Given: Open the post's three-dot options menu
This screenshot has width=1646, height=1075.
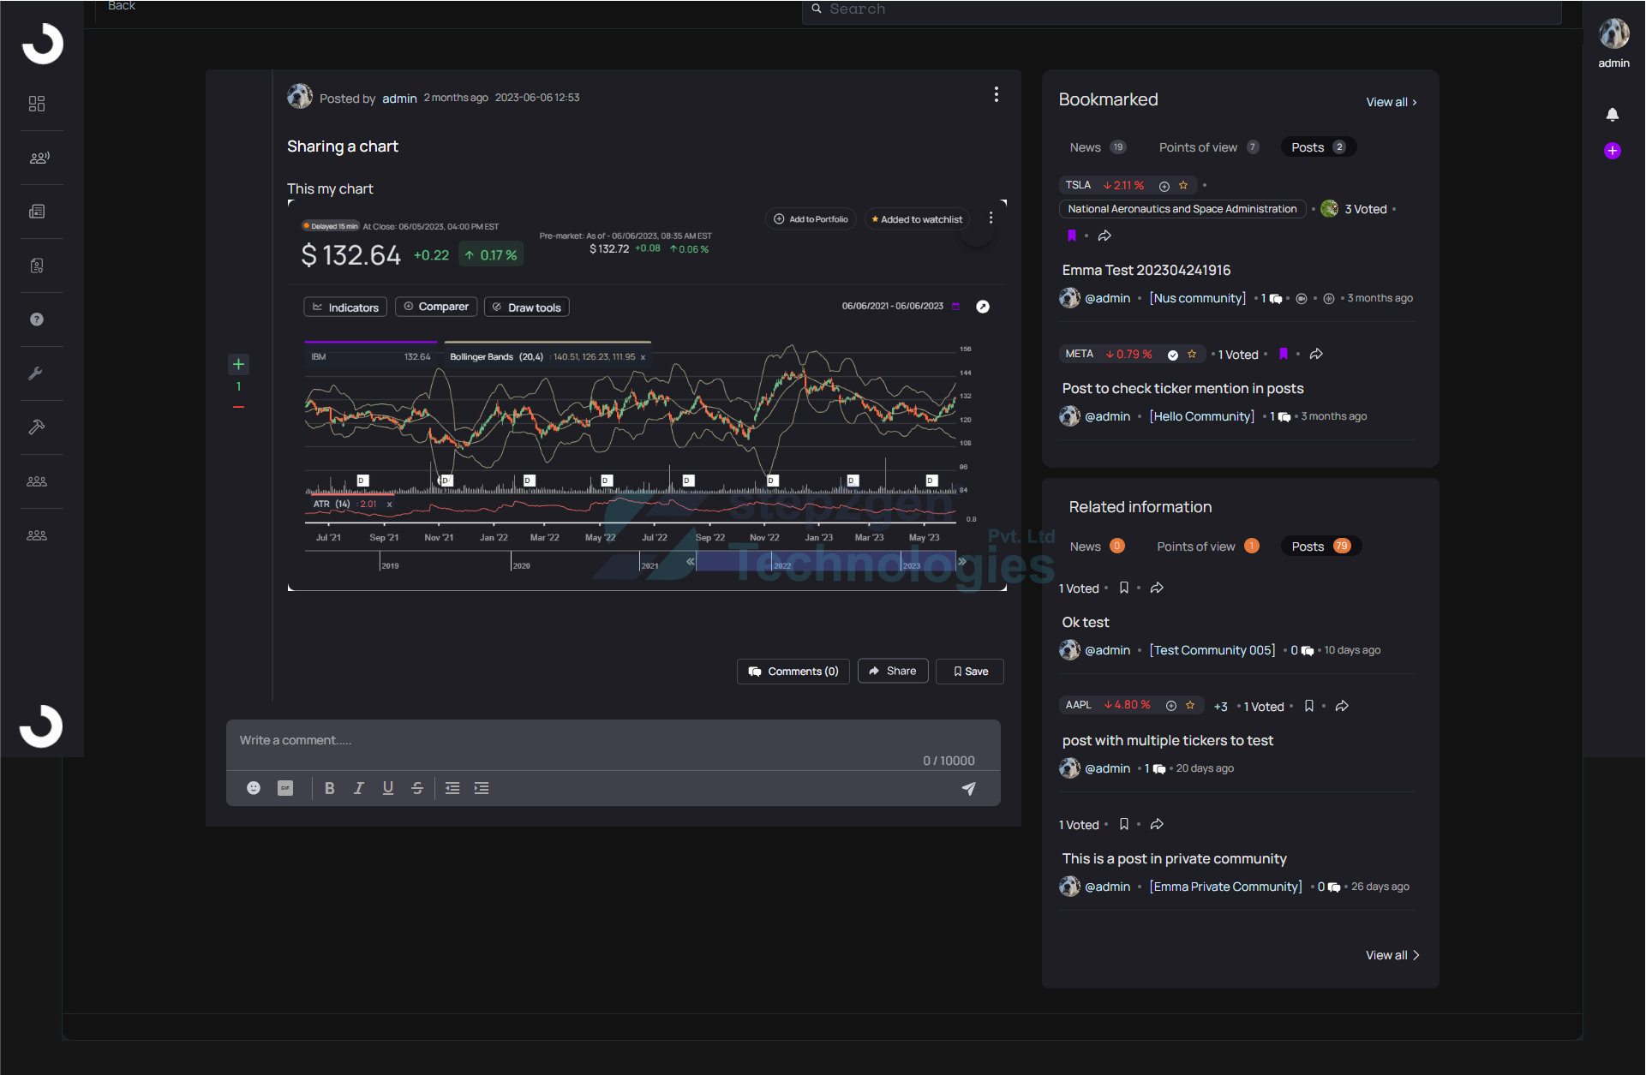Looking at the screenshot, I should point(996,94).
